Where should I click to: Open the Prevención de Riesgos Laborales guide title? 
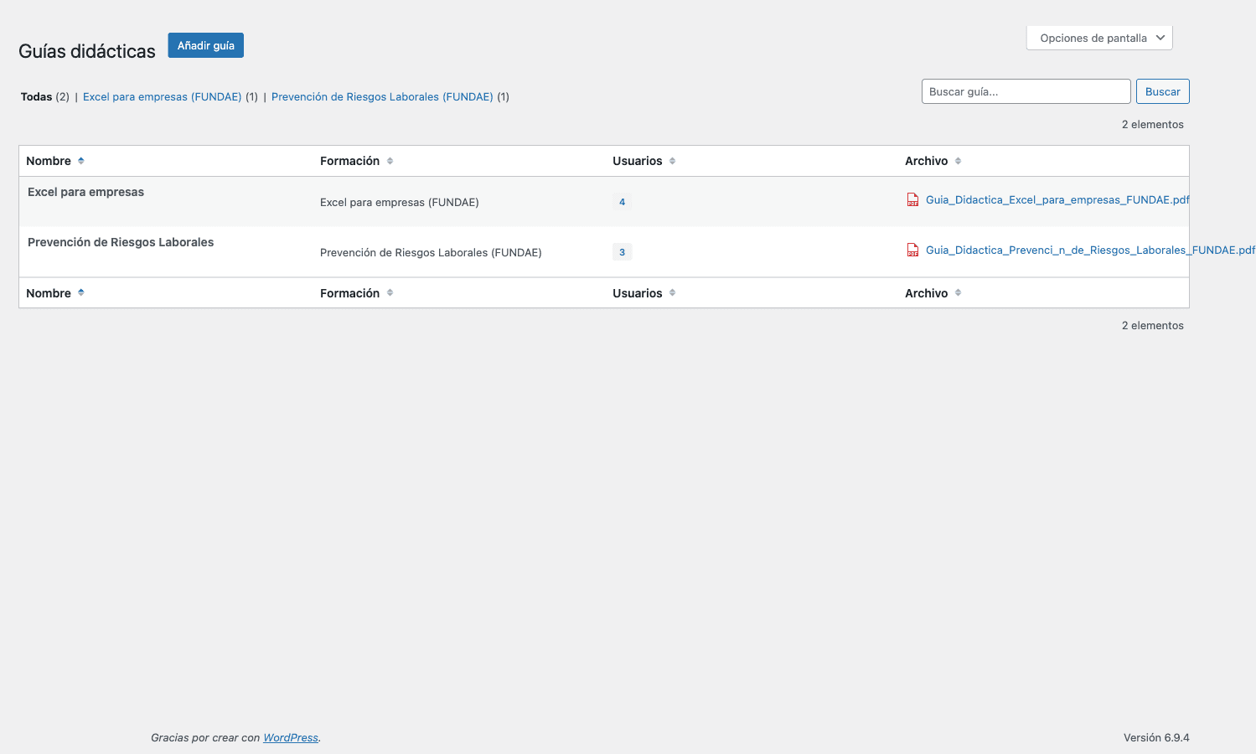click(121, 242)
